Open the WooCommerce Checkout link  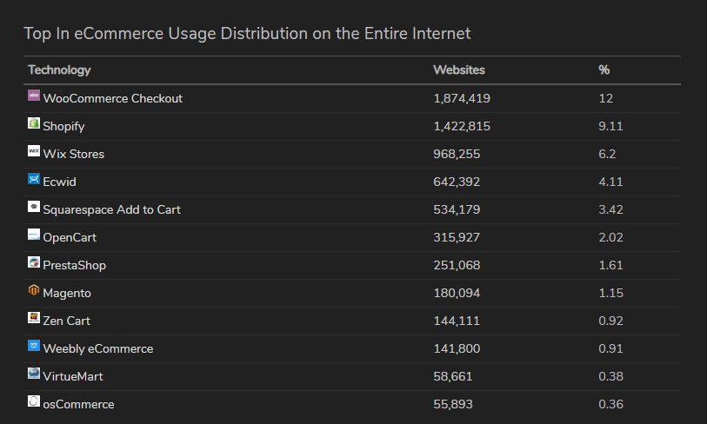pyautogui.click(x=113, y=98)
